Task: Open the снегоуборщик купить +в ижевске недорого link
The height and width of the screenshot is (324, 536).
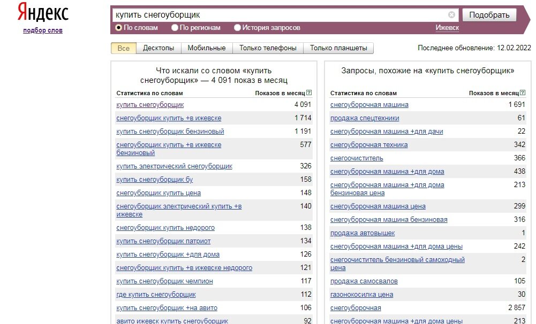Action: tap(184, 268)
